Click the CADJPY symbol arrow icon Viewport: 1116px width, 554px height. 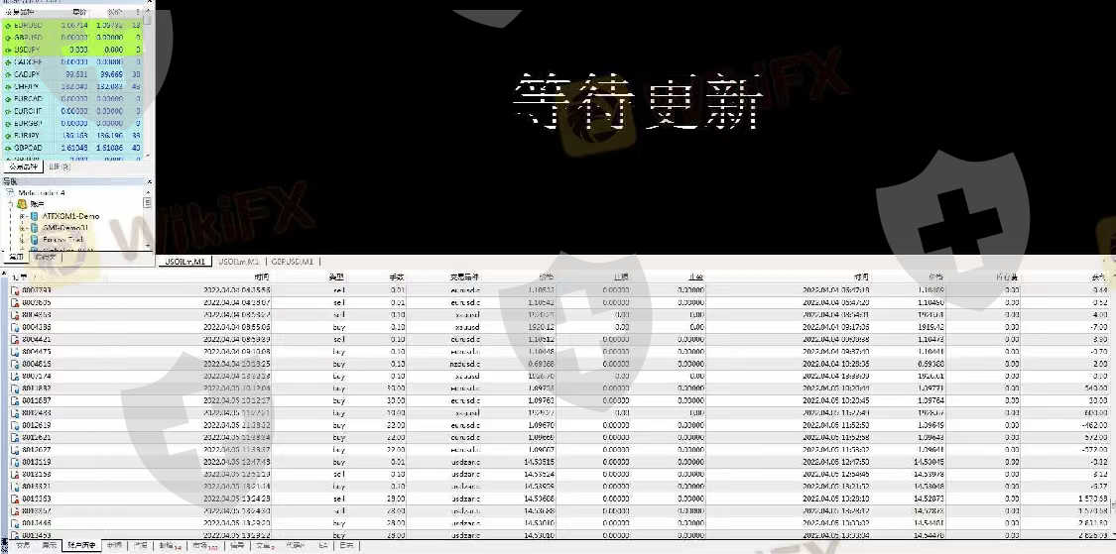7,74
